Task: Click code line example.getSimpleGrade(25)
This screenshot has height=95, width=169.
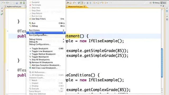Action: click(97, 56)
